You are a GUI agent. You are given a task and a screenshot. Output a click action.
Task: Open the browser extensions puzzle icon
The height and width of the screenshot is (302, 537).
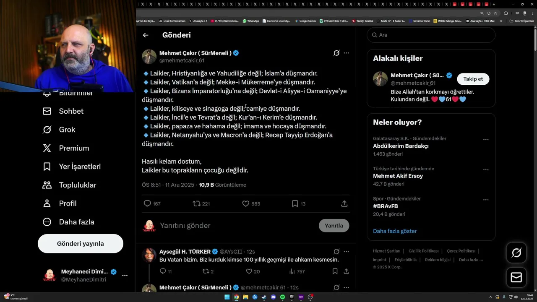point(506,13)
